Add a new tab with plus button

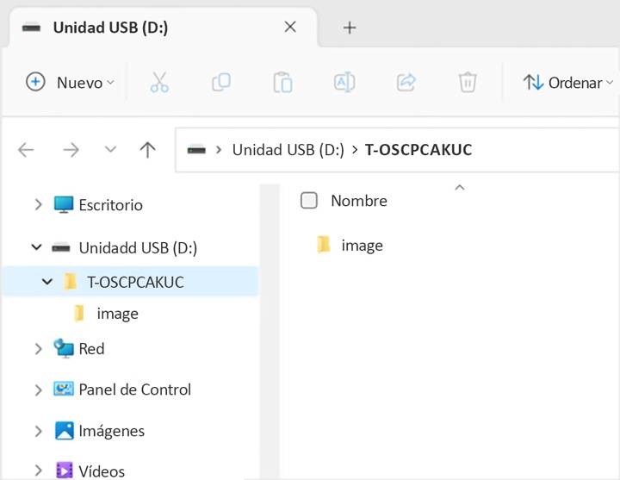tap(350, 28)
